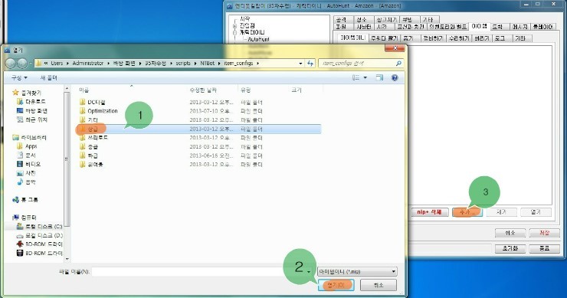Change the view mode icon
This screenshot has width=567, height=298.
click(x=356, y=77)
